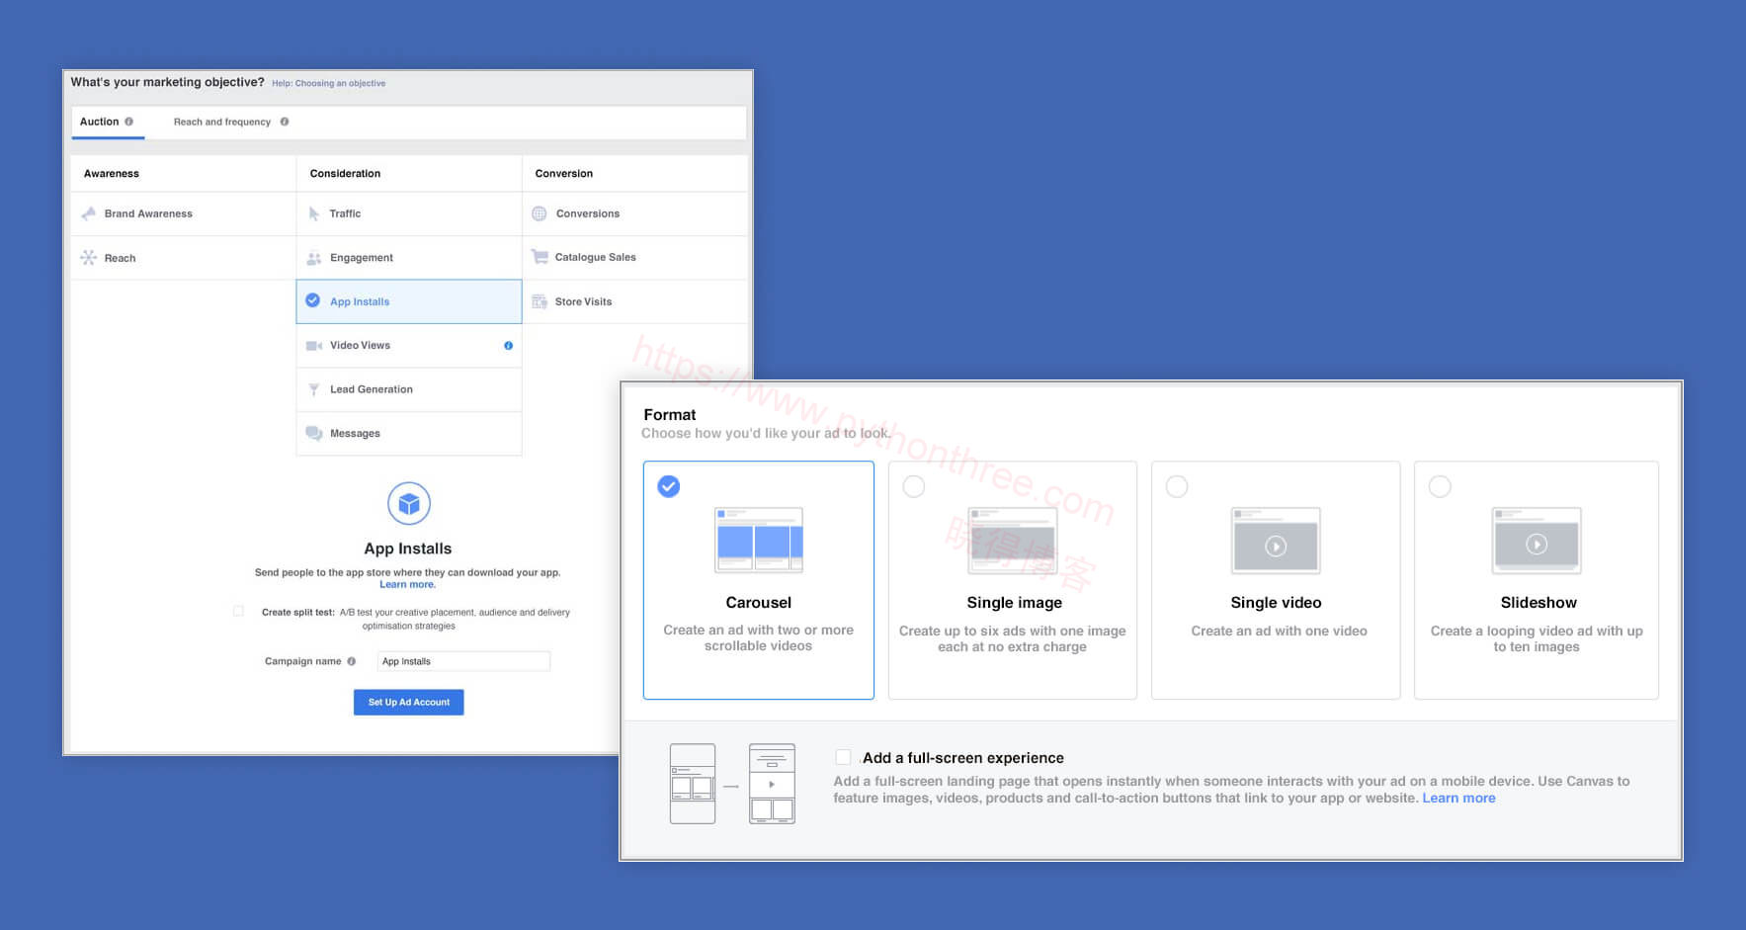Click the Brand Awareness megaphone icon
Screen dimensions: 1746x930
coord(89,213)
